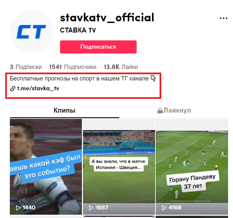View the 1541 Подписчики followers list

pyautogui.click(x=73, y=67)
